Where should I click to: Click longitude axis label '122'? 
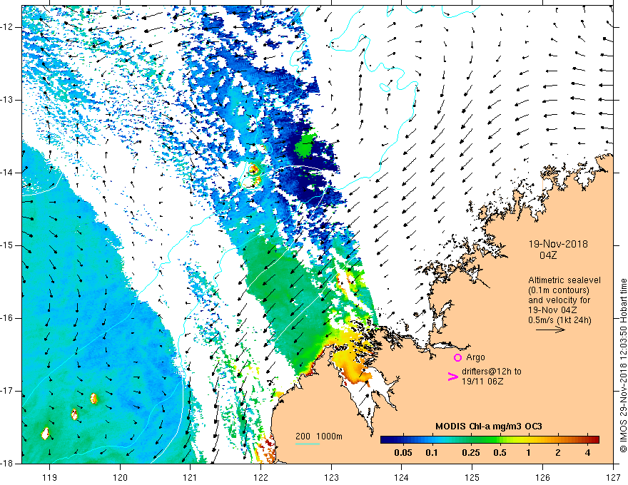tap(260, 477)
